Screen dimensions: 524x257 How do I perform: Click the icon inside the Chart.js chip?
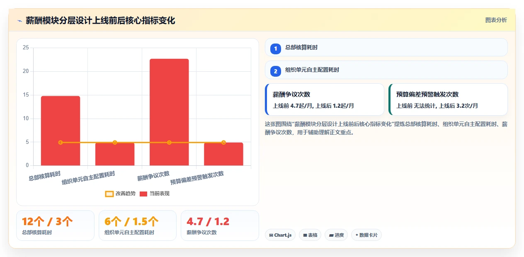(271, 235)
